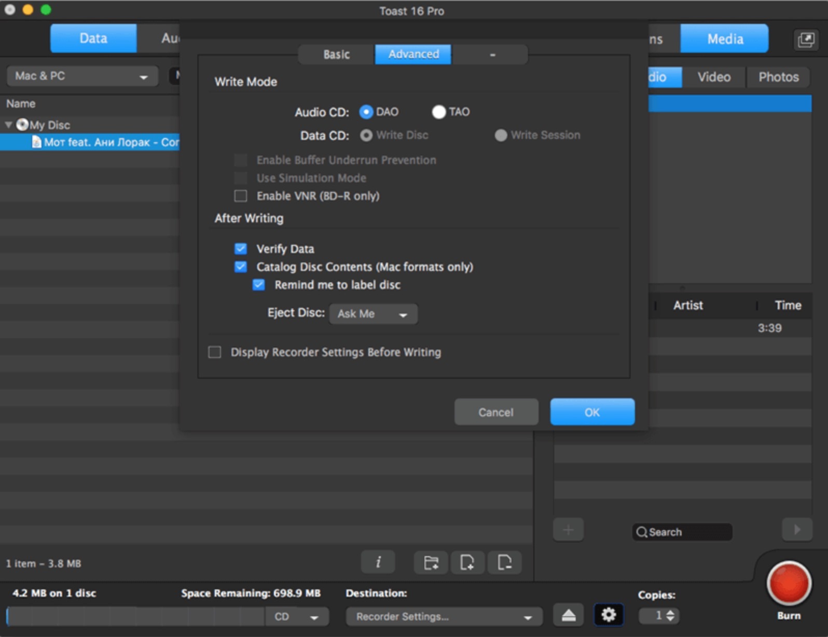The width and height of the screenshot is (828, 637).
Task: Switch to the Basic tab
Action: 336,54
